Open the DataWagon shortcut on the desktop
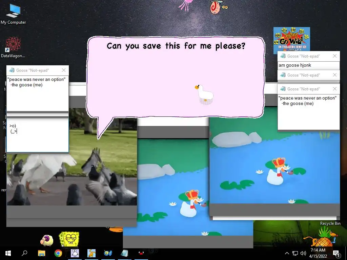347x260 pixels. pyautogui.click(x=13, y=47)
